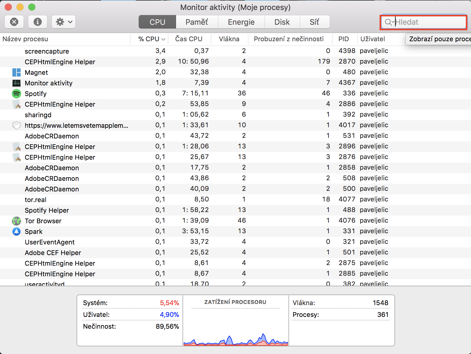The height and width of the screenshot is (354, 471).
Task: Select CEPHtmlEngine Helper with PID 2885
Action: pyautogui.click(x=235, y=274)
